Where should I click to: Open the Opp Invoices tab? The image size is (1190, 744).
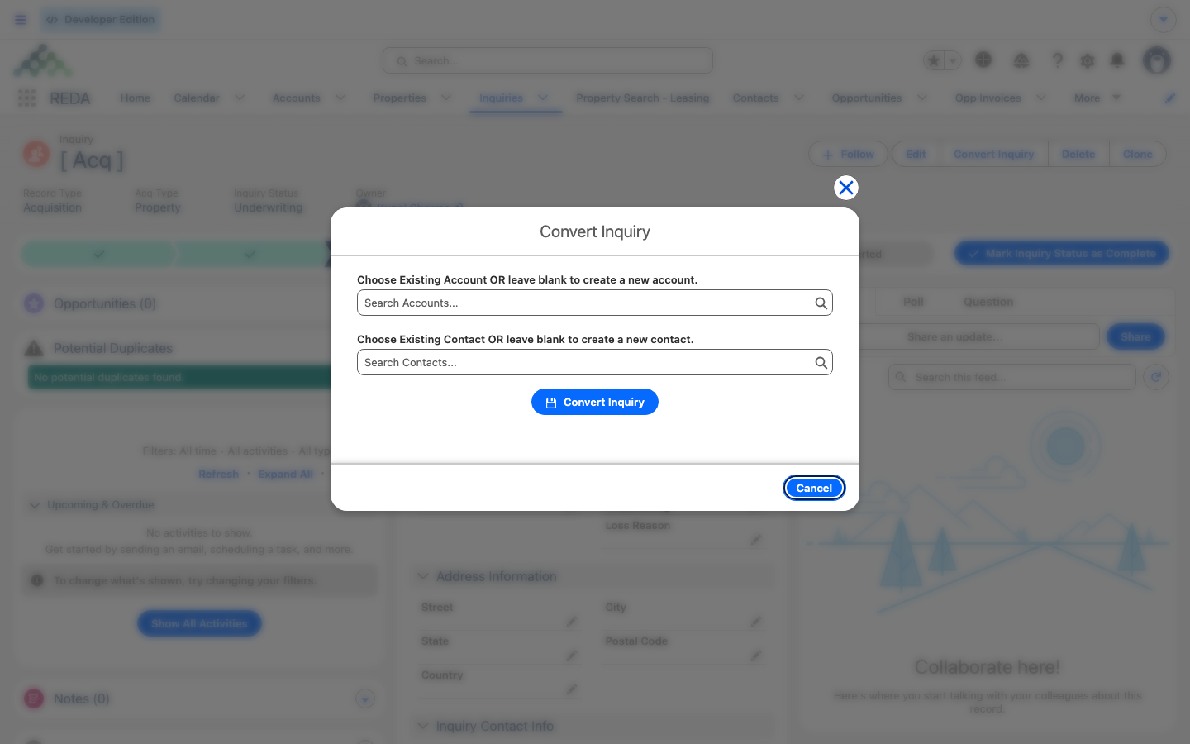988,98
